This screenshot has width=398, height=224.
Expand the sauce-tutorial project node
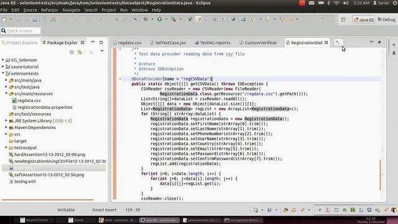[x=2, y=67]
